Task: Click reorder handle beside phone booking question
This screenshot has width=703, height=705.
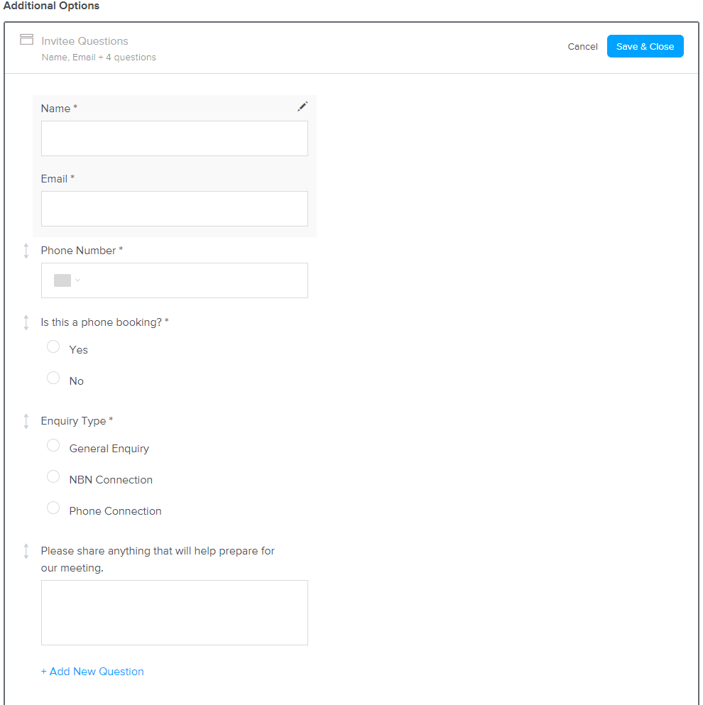Action: pos(26,322)
